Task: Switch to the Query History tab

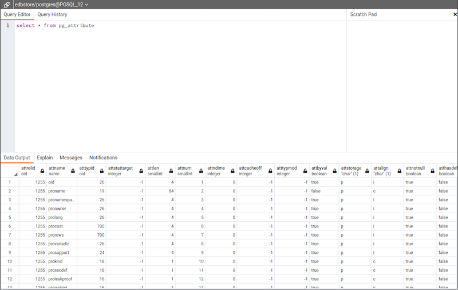Action: coord(52,14)
